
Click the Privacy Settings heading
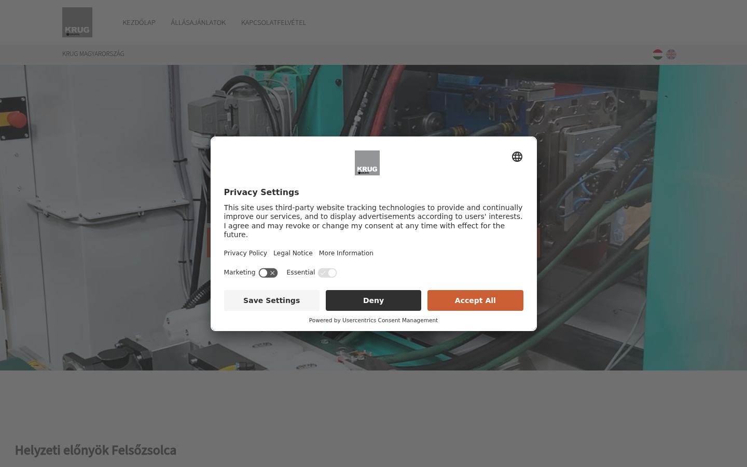261,192
